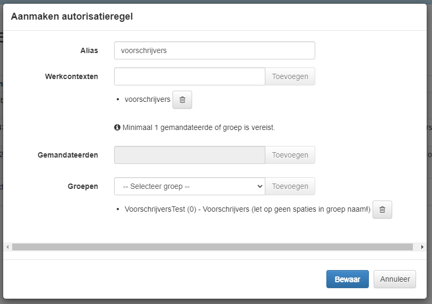Click the Gemandateerden input field
The image size is (432, 304).
click(189, 155)
